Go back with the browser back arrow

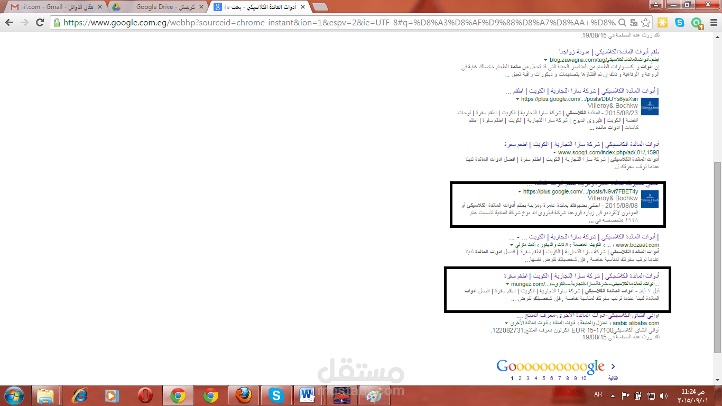[x=9, y=23]
